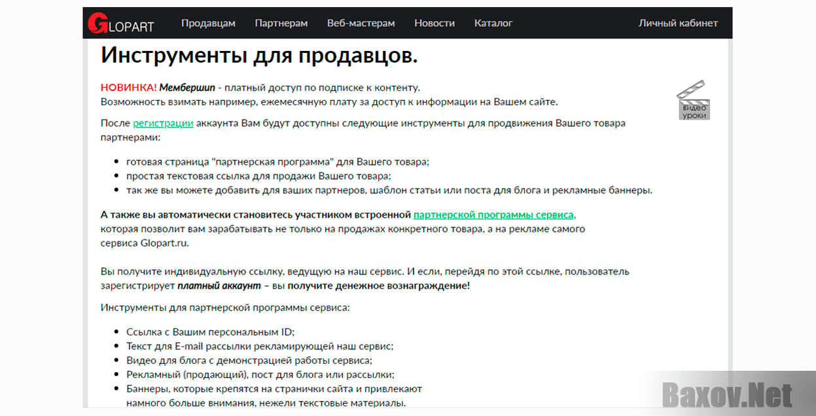
Task: Click the bullet mentioning E-mail рассылки
Action: pos(259,346)
